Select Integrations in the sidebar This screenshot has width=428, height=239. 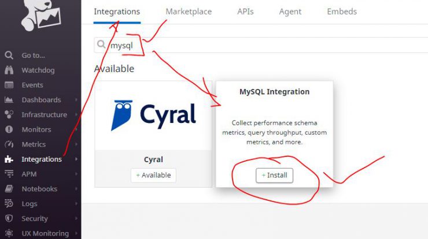coord(42,159)
